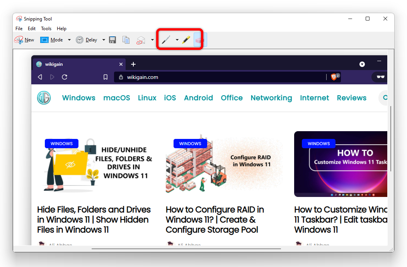Click the Snipping Tool horizontal scrollbar
407x267 pixels.
[x=186, y=249]
